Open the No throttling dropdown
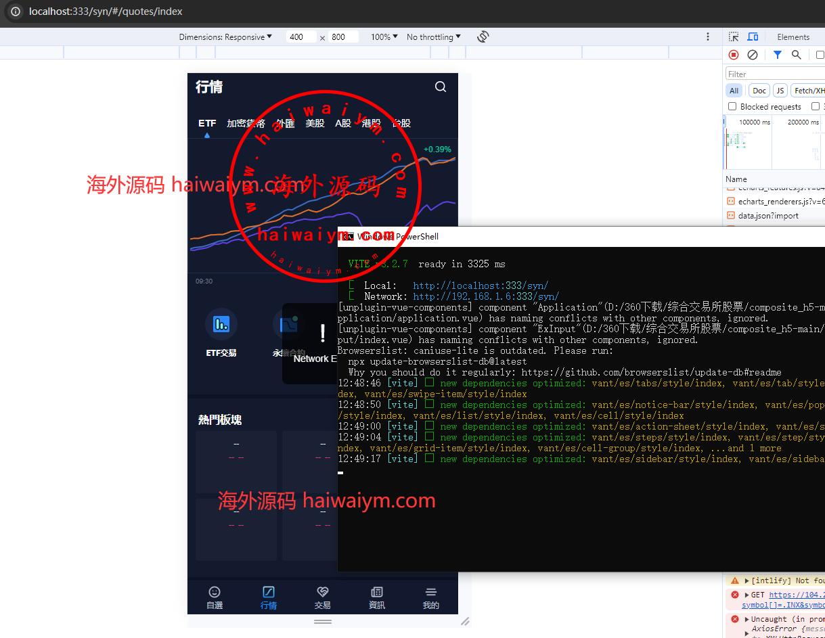Screen dimensions: 825x638 433,37
